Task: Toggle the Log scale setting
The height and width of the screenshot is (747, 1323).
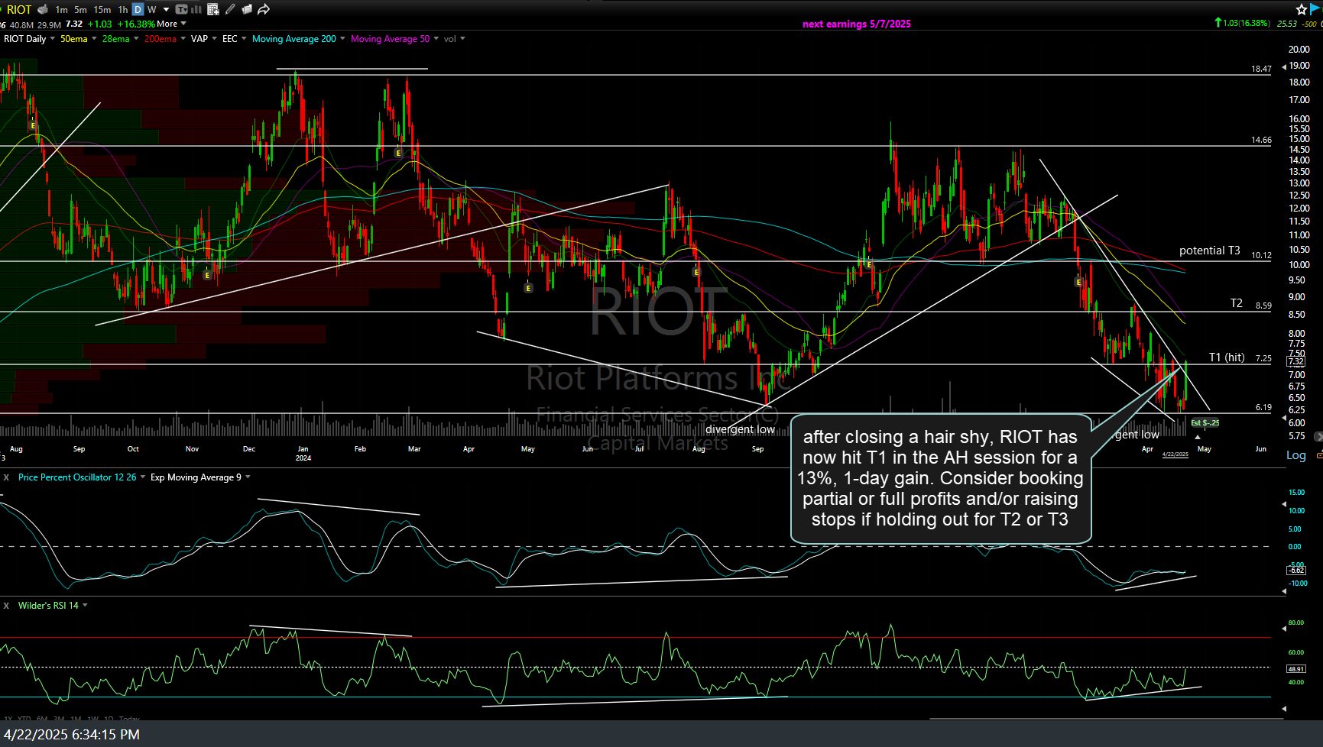Action: click(x=1295, y=455)
